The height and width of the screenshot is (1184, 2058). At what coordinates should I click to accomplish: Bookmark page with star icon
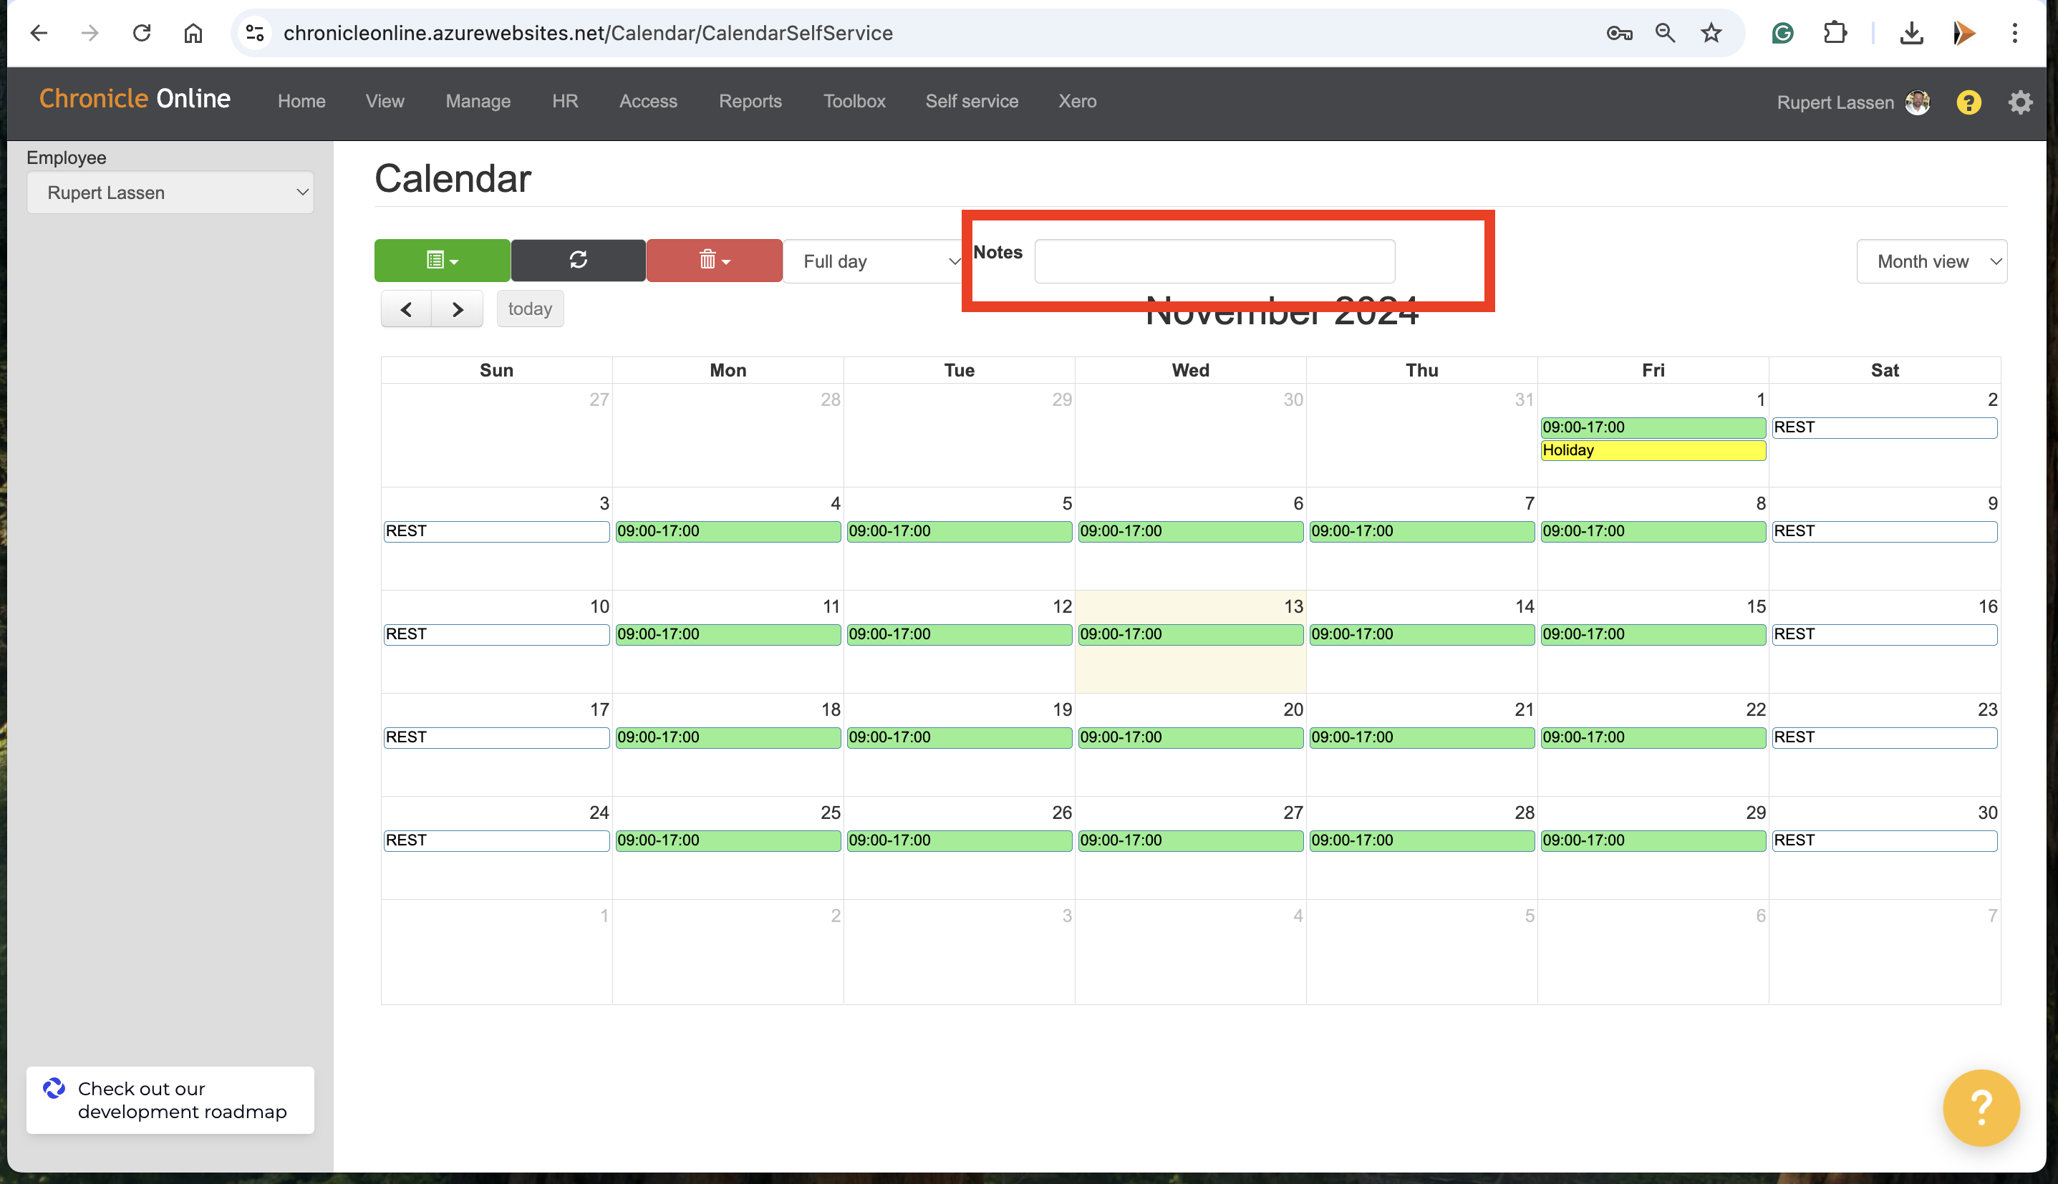click(x=1711, y=34)
